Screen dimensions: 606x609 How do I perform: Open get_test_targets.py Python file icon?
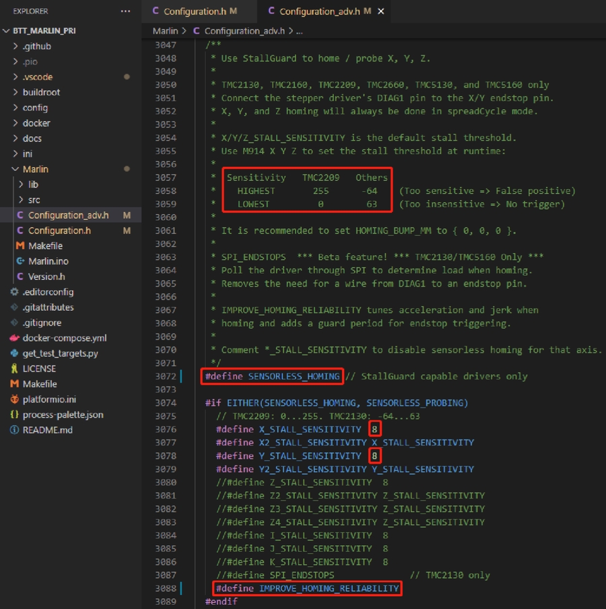(15, 353)
